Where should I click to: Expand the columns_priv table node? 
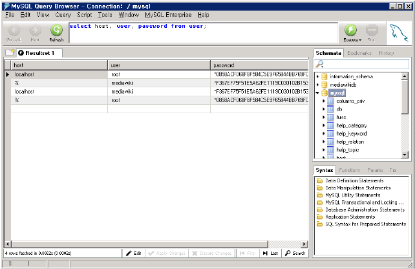(x=324, y=102)
